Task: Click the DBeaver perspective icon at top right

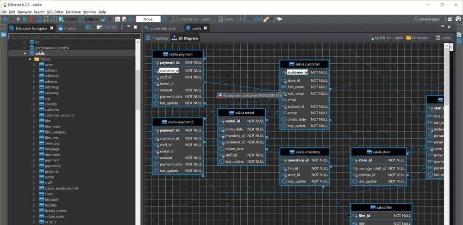Action: 458,19
